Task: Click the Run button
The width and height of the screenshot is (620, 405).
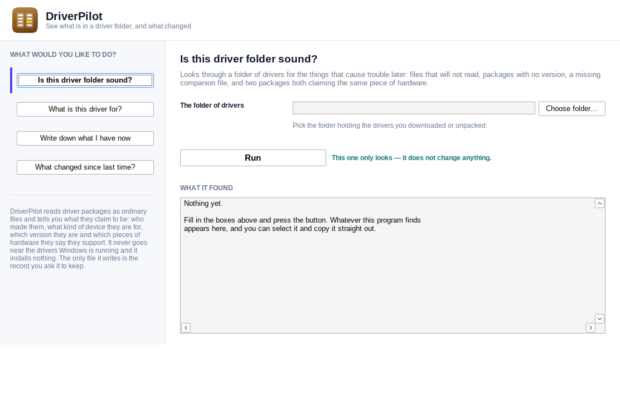Action: click(x=253, y=158)
